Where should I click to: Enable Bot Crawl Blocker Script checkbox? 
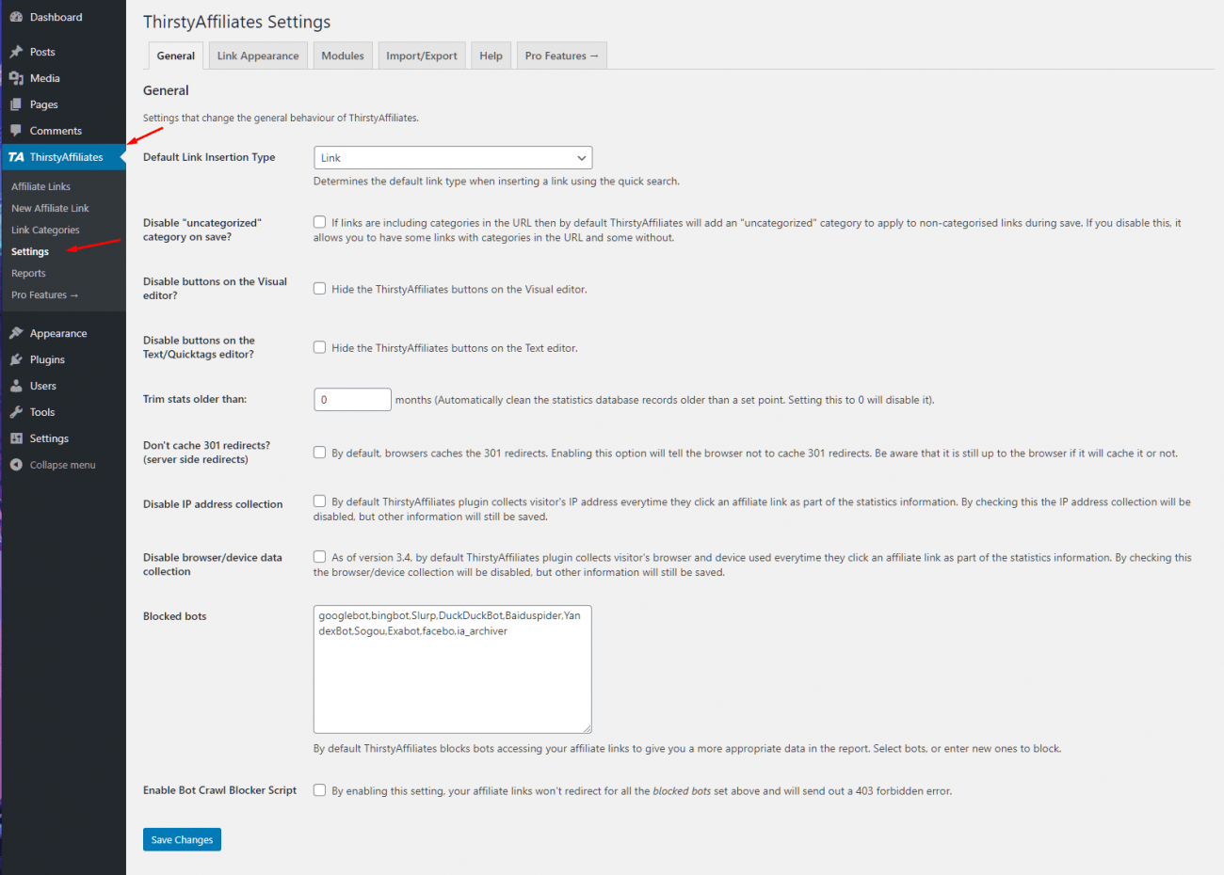tap(320, 790)
